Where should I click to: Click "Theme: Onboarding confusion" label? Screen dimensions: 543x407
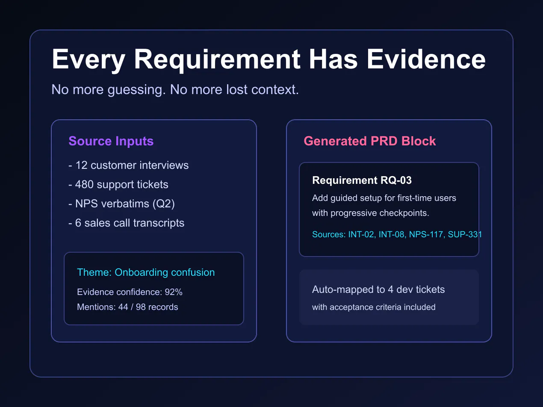coord(146,273)
